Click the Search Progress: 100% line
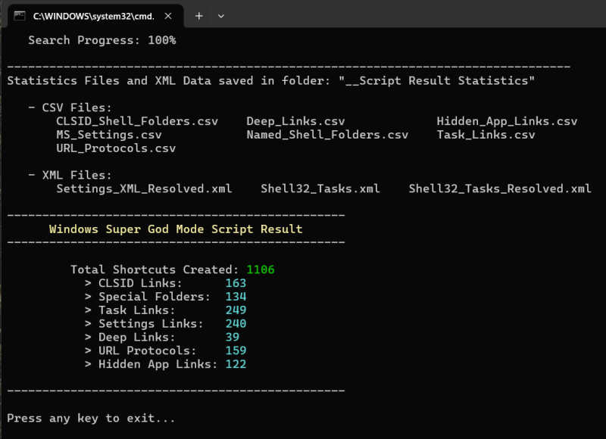The height and width of the screenshot is (439, 606). click(102, 40)
